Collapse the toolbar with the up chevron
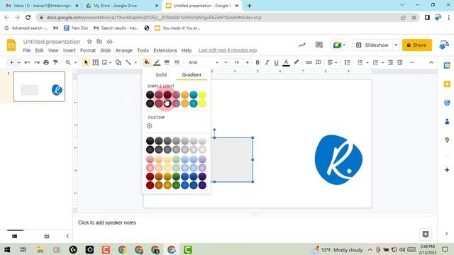 pyautogui.click(x=431, y=62)
